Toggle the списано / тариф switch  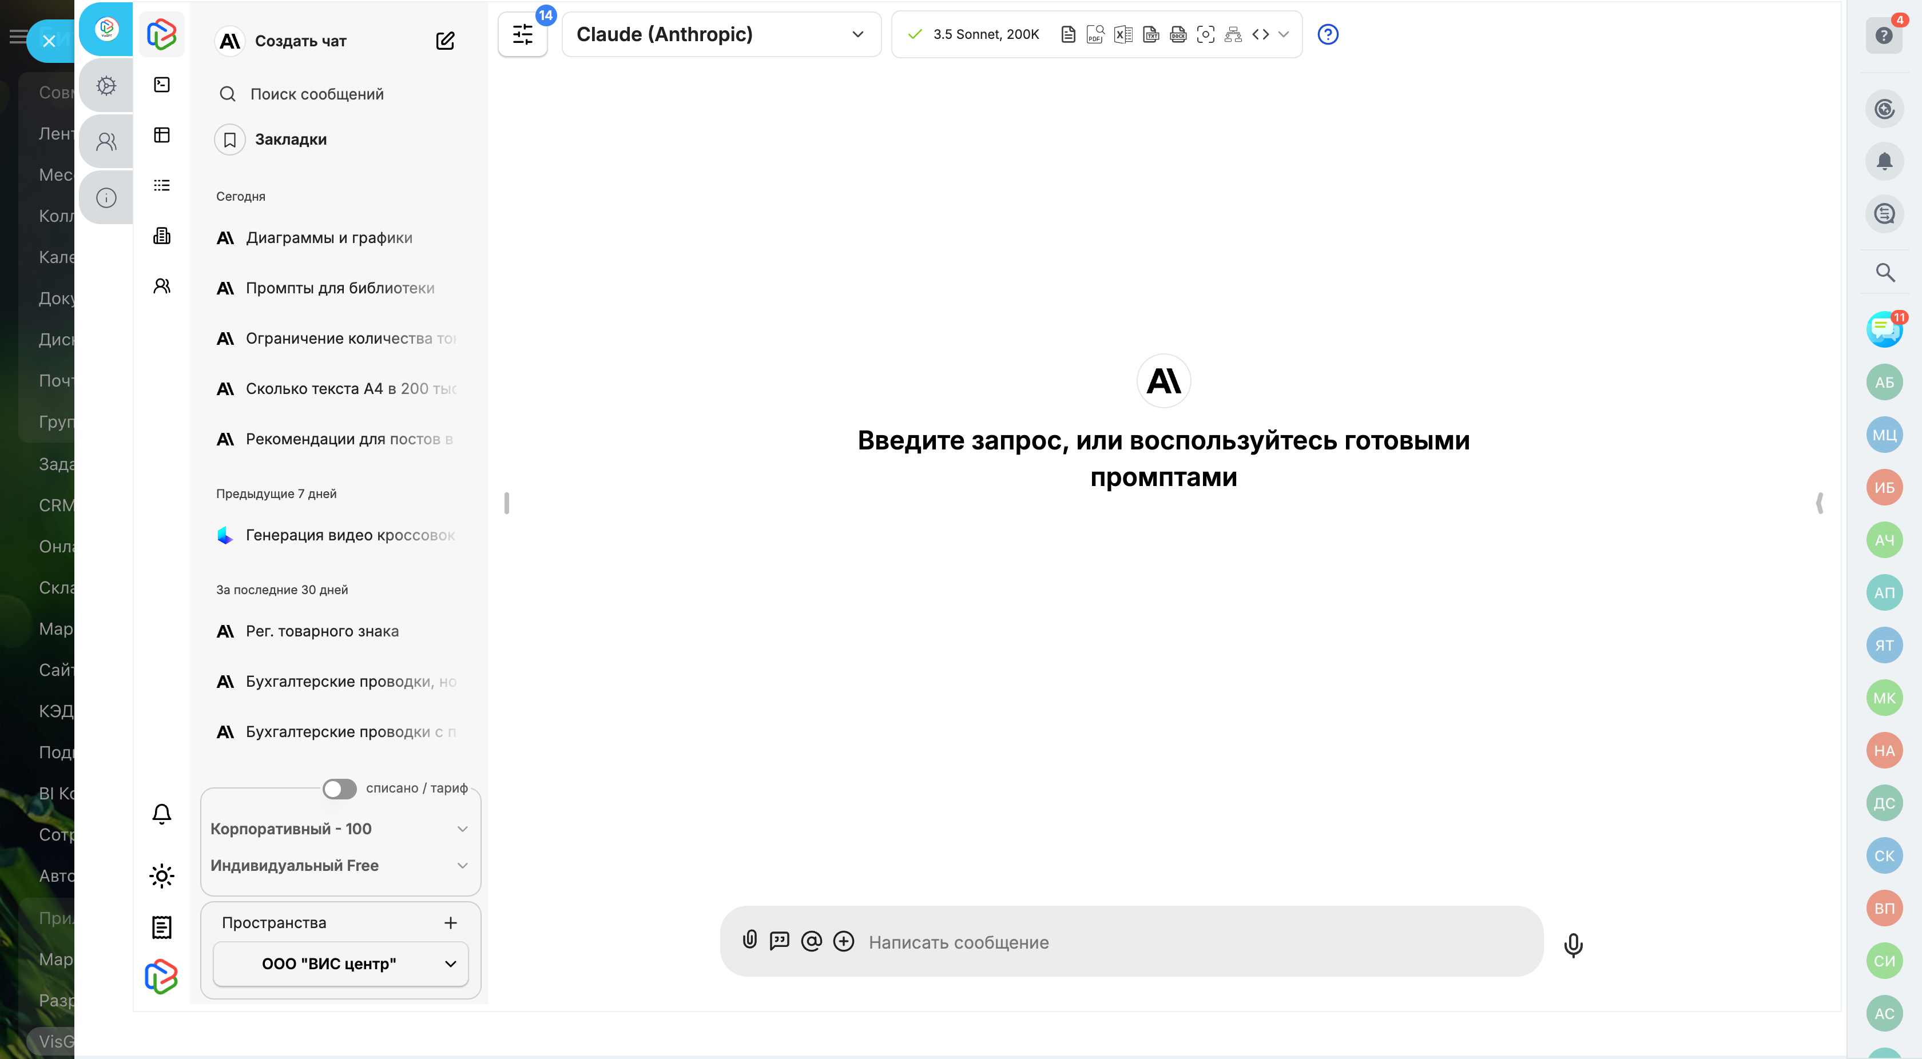(x=339, y=789)
